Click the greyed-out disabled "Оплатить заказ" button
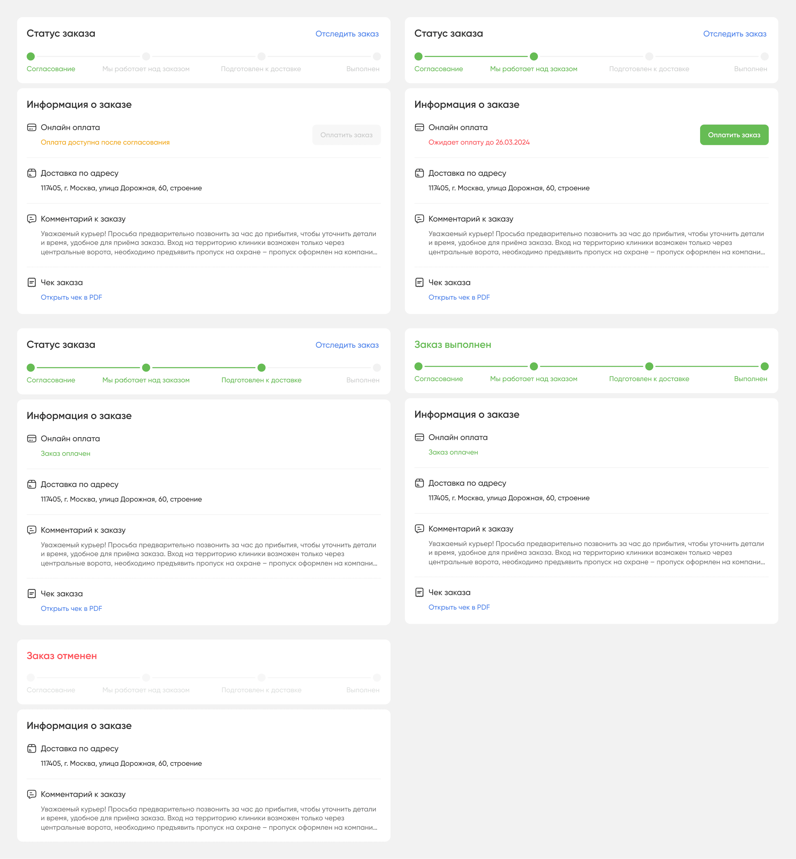The image size is (796, 859). coord(346,135)
